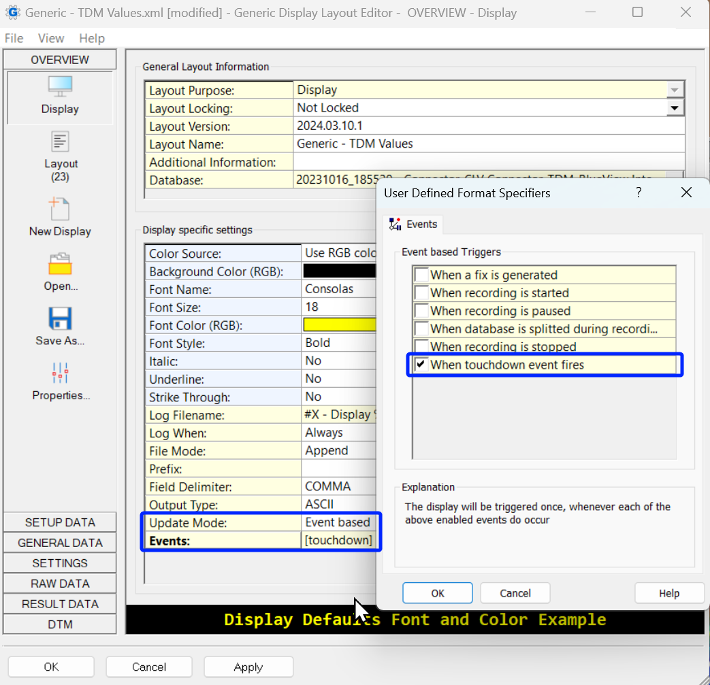Click OK in the Format Specifiers dialog
710x685 pixels.
point(438,592)
